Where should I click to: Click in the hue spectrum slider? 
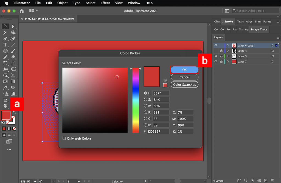point(136,100)
